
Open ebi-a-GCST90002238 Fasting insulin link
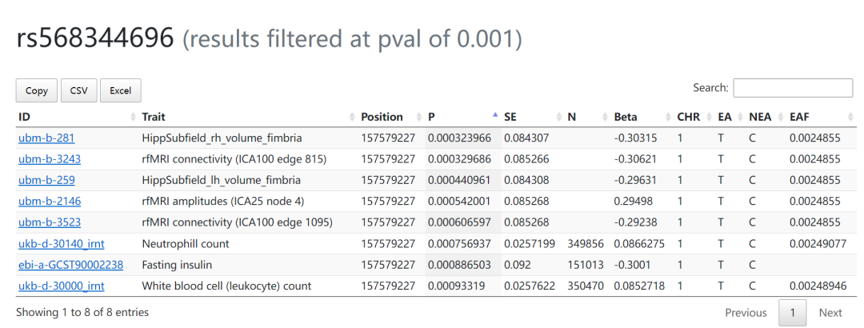(x=70, y=264)
